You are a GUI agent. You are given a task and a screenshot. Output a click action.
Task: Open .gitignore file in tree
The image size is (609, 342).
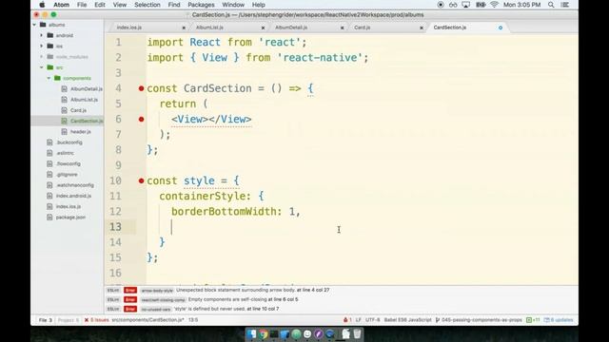[x=67, y=175]
